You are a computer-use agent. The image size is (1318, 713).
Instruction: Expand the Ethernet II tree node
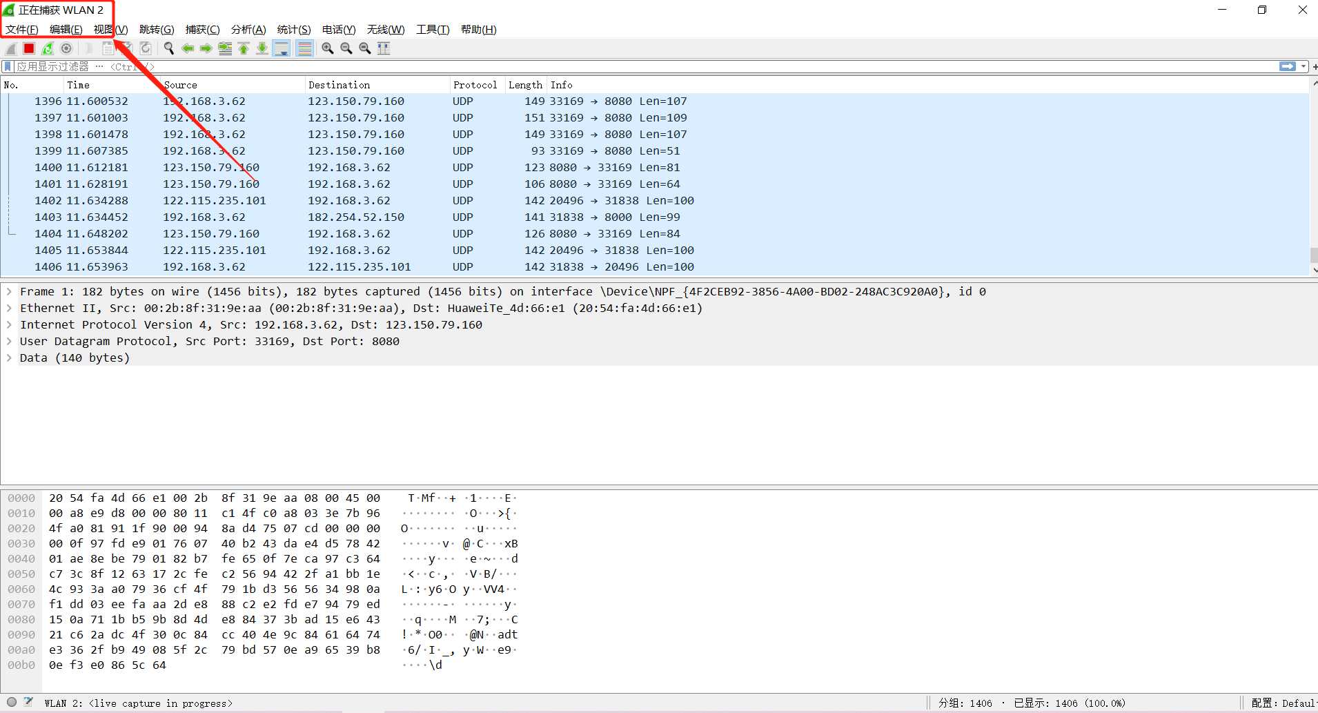(x=9, y=308)
